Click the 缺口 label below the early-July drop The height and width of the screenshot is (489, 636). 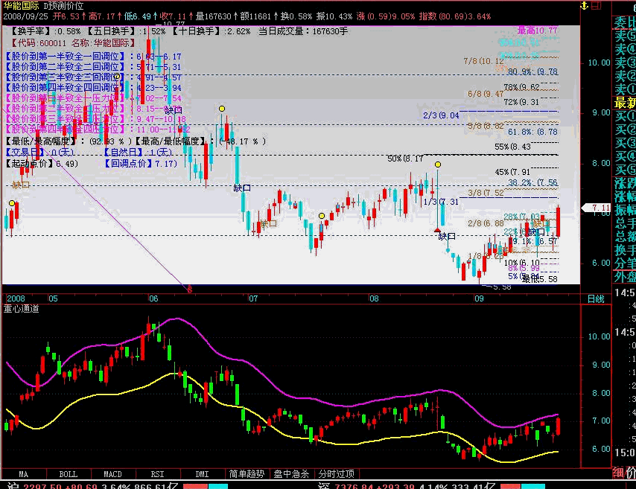click(x=242, y=188)
